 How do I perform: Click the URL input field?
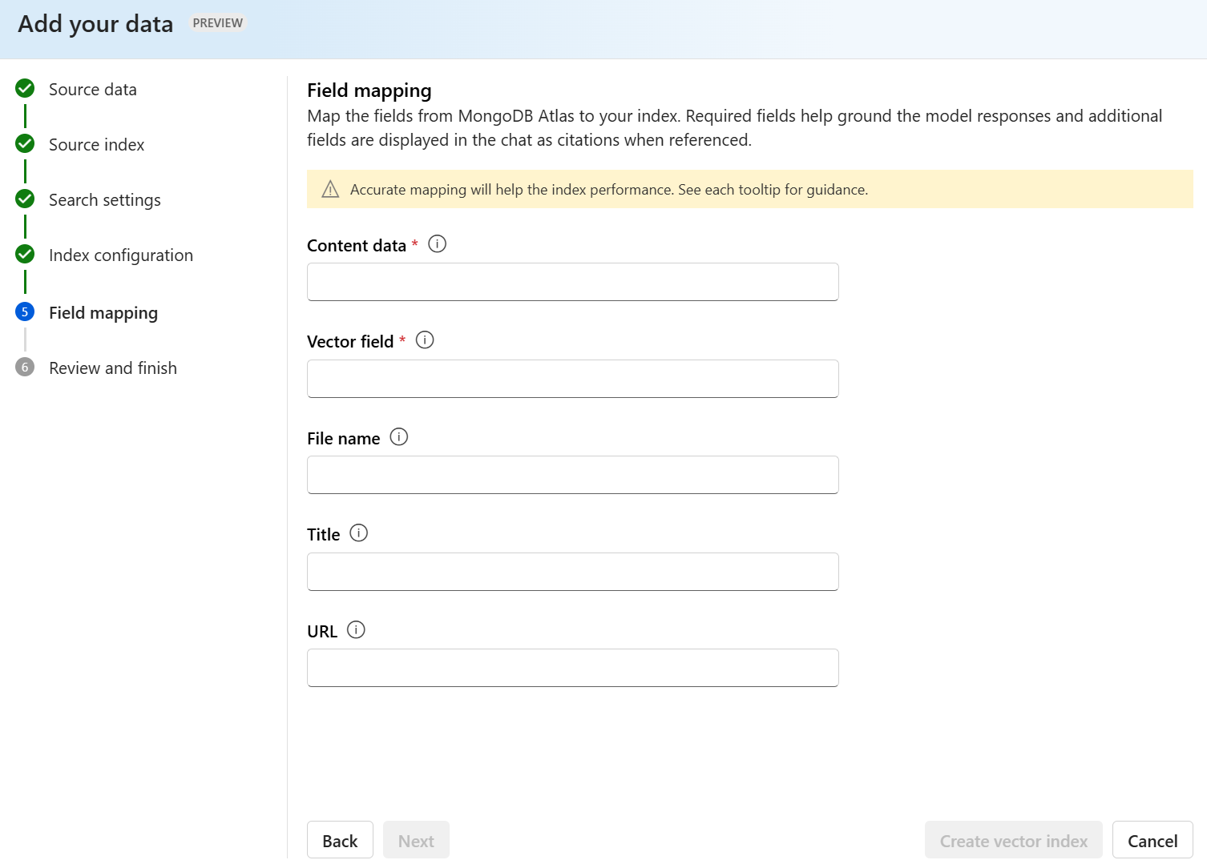click(572, 668)
